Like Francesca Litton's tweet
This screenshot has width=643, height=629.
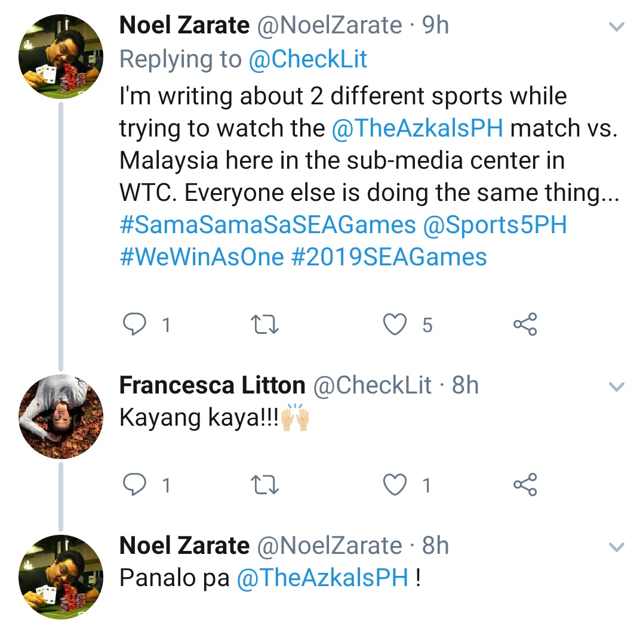click(x=395, y=485)
